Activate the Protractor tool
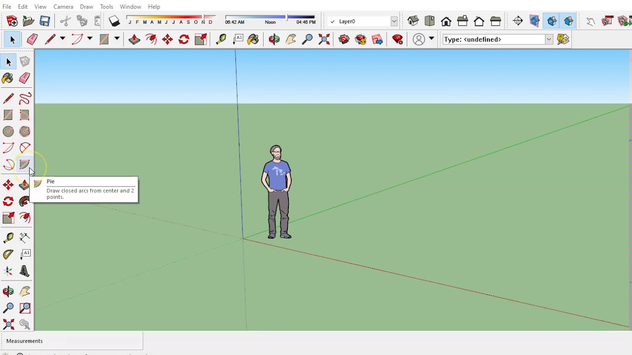Screen dimensions: 632x355 coord(8,254)
